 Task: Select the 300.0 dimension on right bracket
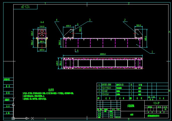coord(138,26)
